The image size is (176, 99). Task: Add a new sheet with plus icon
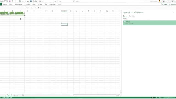(x=23, y=95)
